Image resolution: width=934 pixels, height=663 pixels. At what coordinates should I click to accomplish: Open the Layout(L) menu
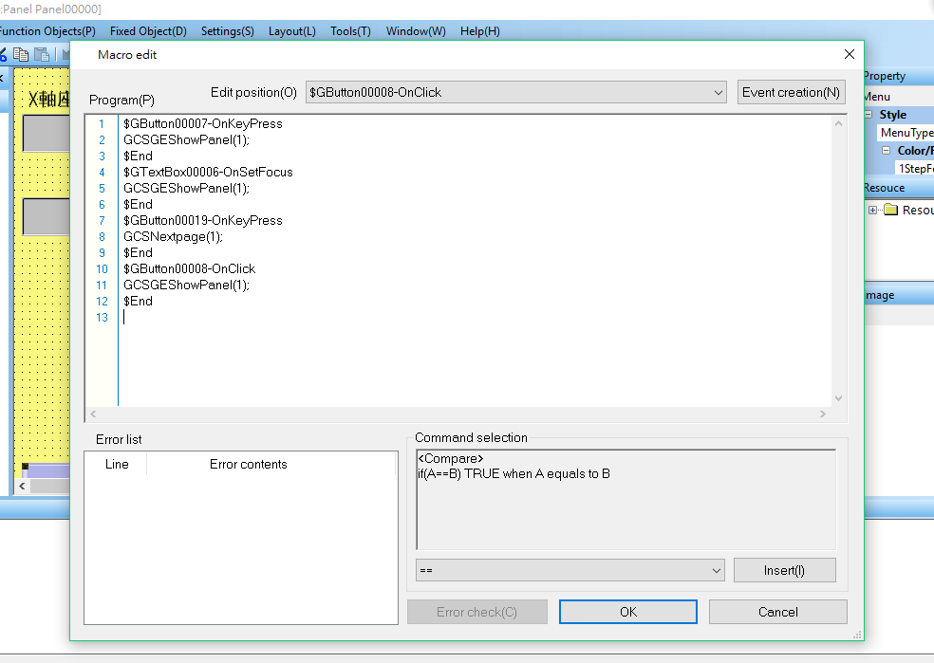[291, 31]
